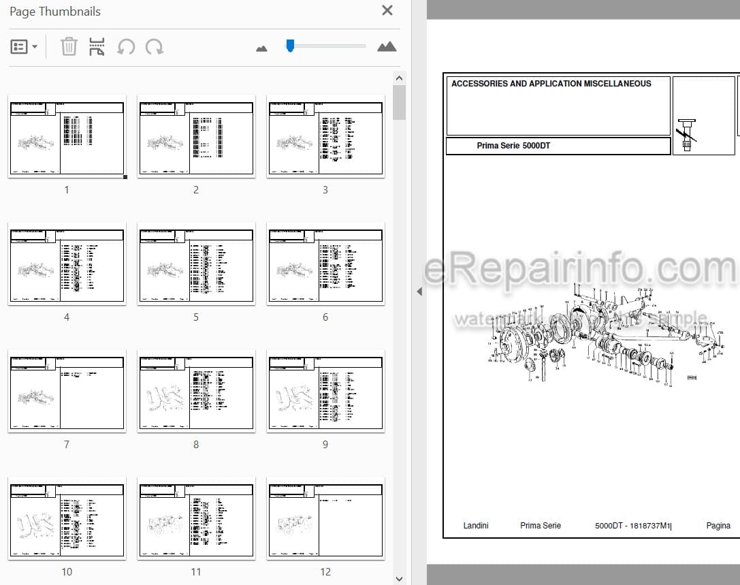Select page 6 thumbnail
740x585 pixels.
coord(325,266)
